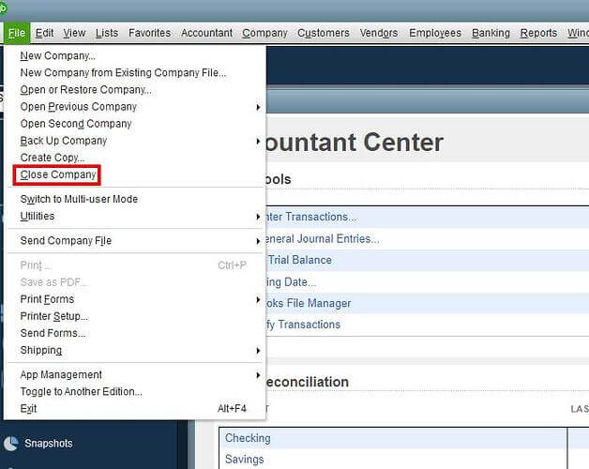Expand Open Previous Company submenu arrow

[258, 107]
